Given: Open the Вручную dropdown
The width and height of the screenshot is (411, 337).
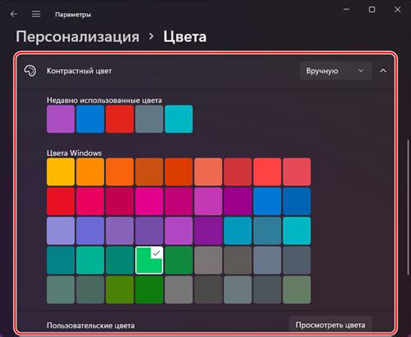Looking at the screenshot, I should coord(336,71).
